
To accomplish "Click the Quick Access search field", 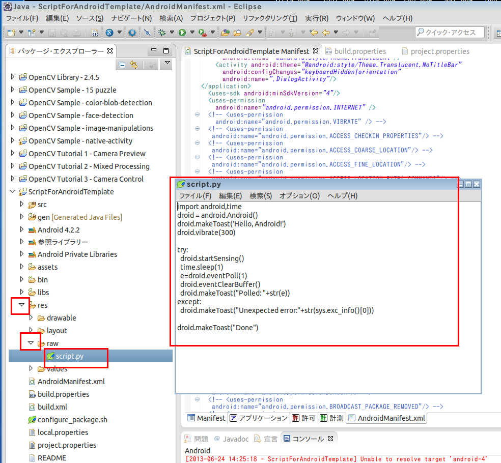I will click(450, 32).
